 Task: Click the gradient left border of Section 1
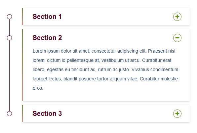coord(22,17)
